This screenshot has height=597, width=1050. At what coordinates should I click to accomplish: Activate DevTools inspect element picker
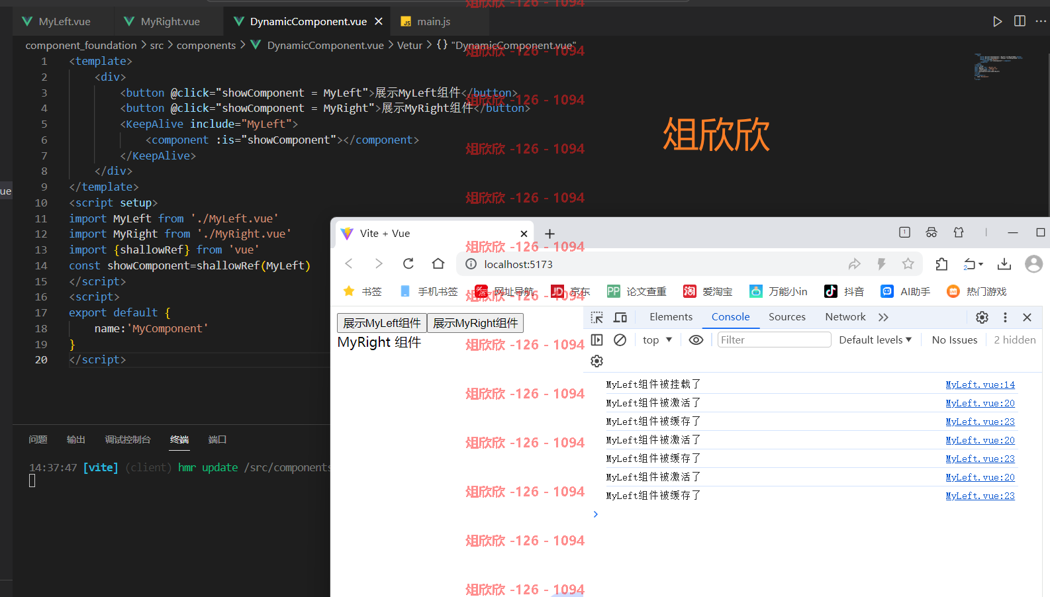click(x=597, y=317)
